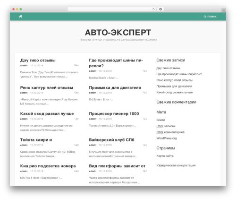236x200 pixels.
Task: Click comments icon for Процессор пионер 1000
Action: pos(145,119)
